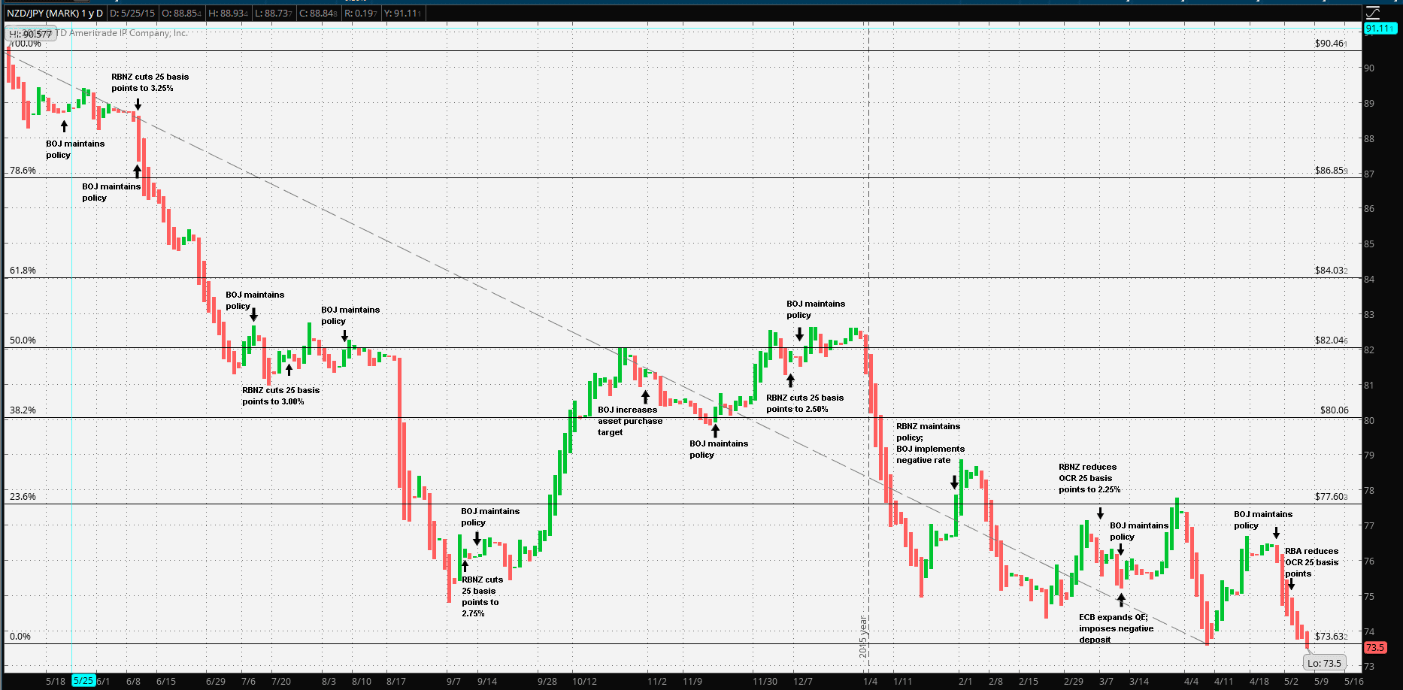Click the 1/4 date on the time axis

870,681
